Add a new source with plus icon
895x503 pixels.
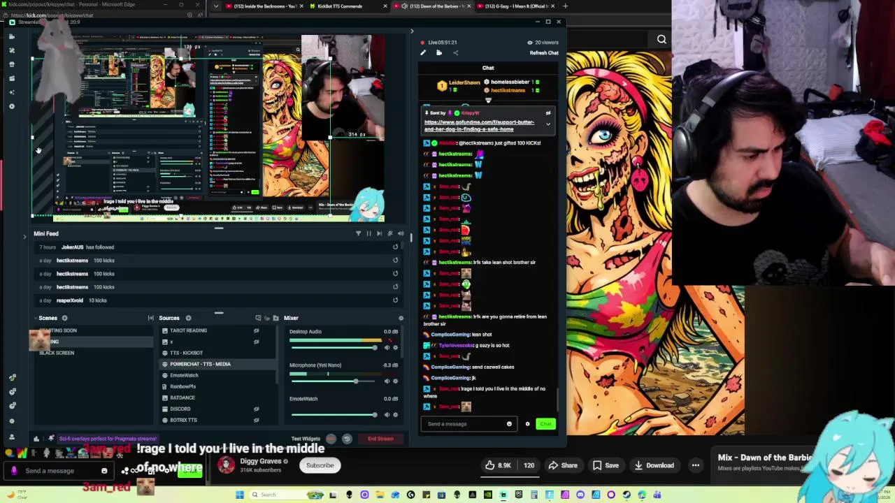(x=188, y=318)
